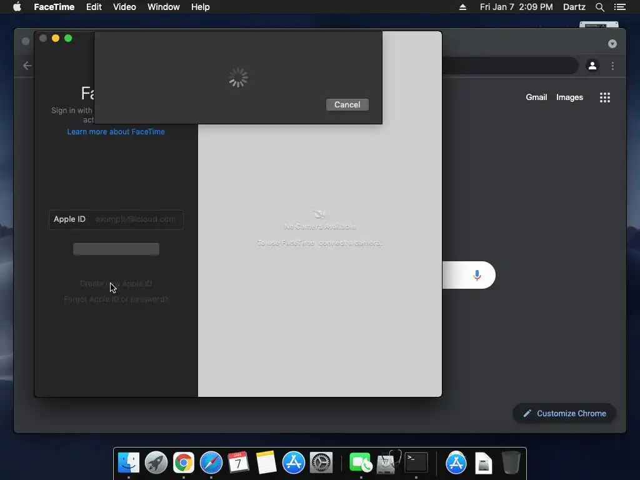Cancel the FaceTime sign-in progress dialog
Image resolution: width=640 pixels, height=480 pixels.
[x=347, y=104]
